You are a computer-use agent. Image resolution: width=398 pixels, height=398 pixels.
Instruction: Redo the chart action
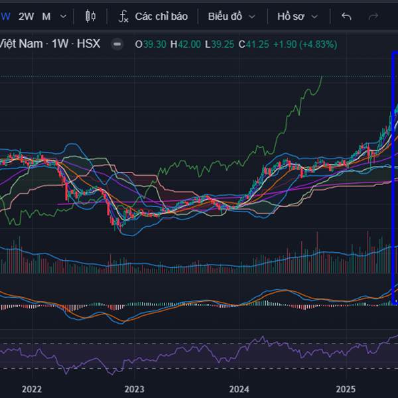pos(373,17)
